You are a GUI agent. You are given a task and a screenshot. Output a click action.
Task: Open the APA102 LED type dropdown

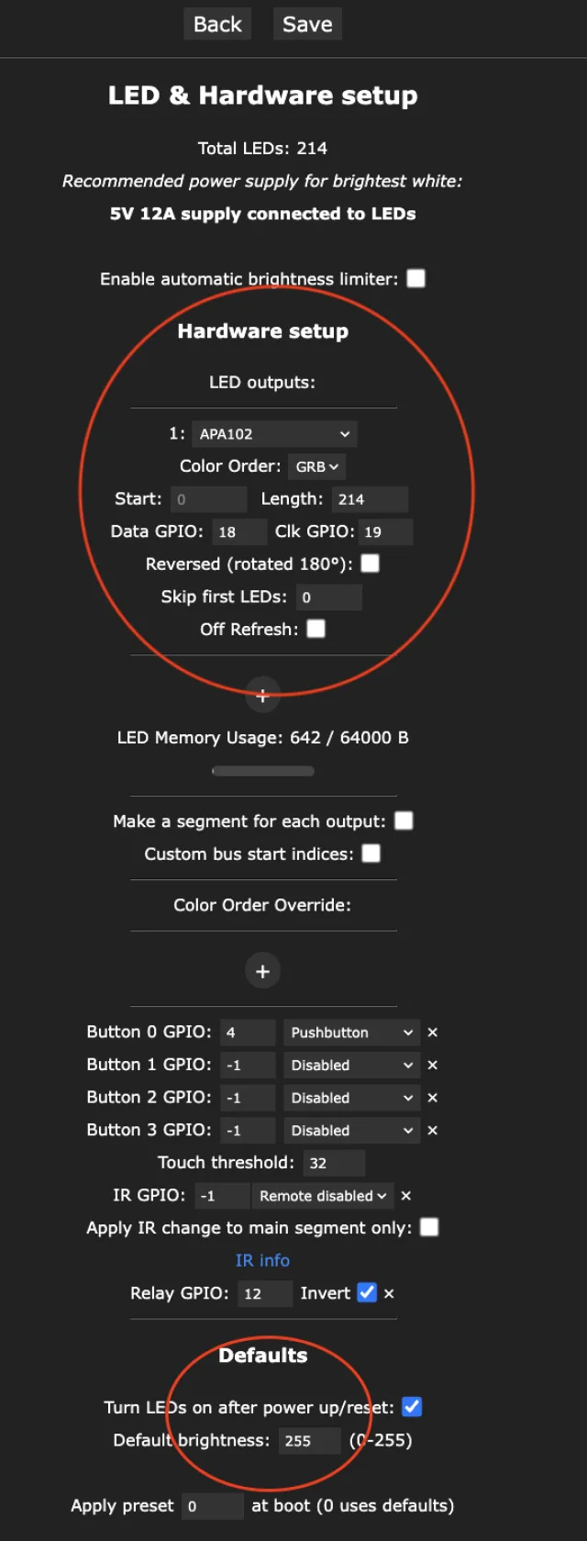click(273, 433)
